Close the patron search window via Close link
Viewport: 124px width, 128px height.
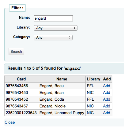(x=10, y=122)
